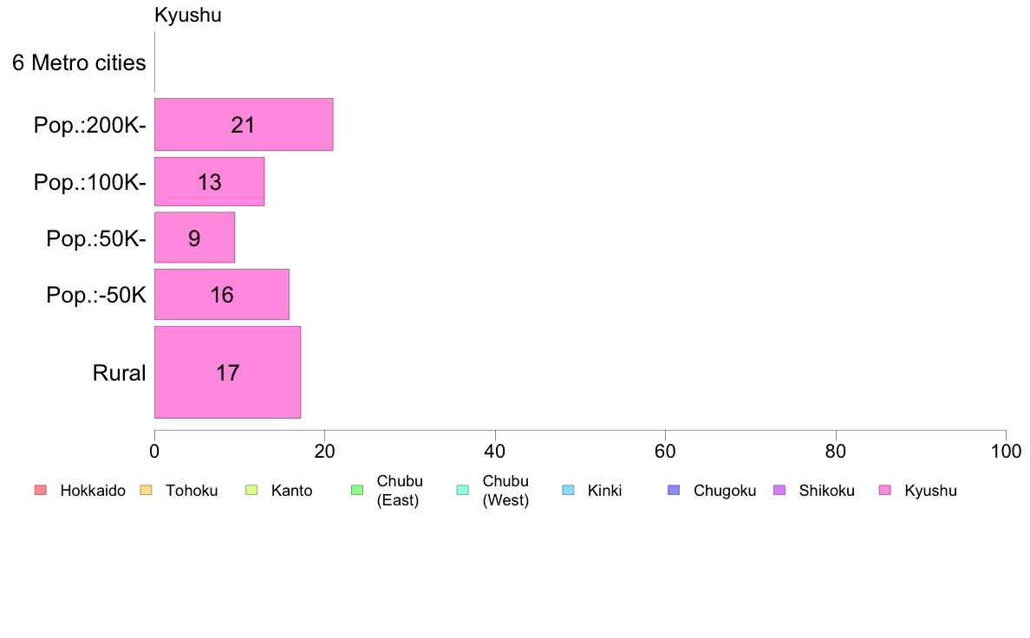Click the Hokkaido legend color swatch

point(41,490)
